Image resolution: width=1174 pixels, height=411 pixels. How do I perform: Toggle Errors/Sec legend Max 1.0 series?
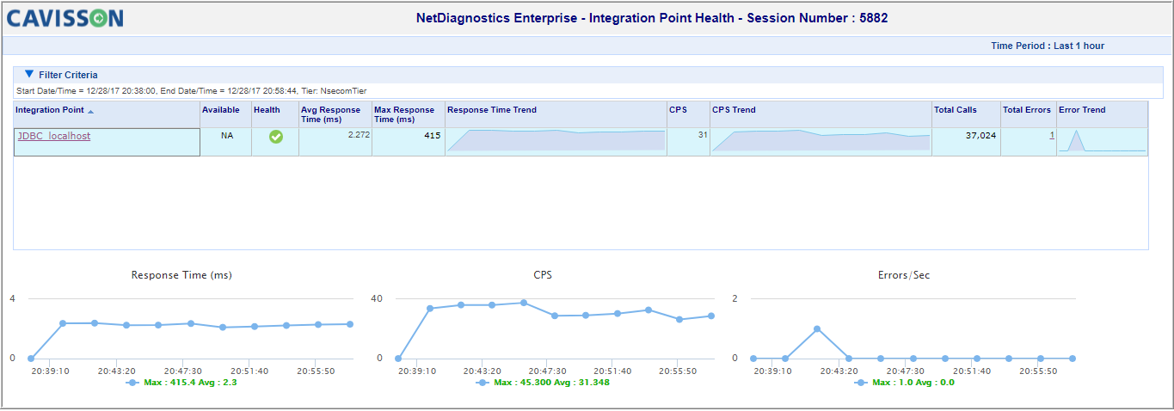point(905,382)
